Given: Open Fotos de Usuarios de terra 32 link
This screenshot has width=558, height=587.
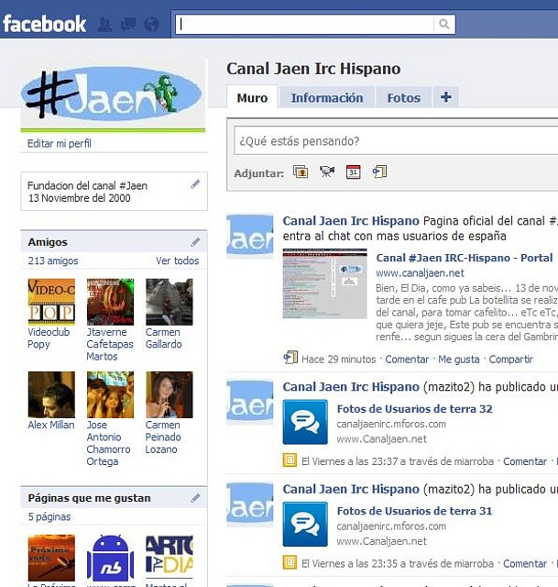Looking at the screenshot, I should point(415,409).
